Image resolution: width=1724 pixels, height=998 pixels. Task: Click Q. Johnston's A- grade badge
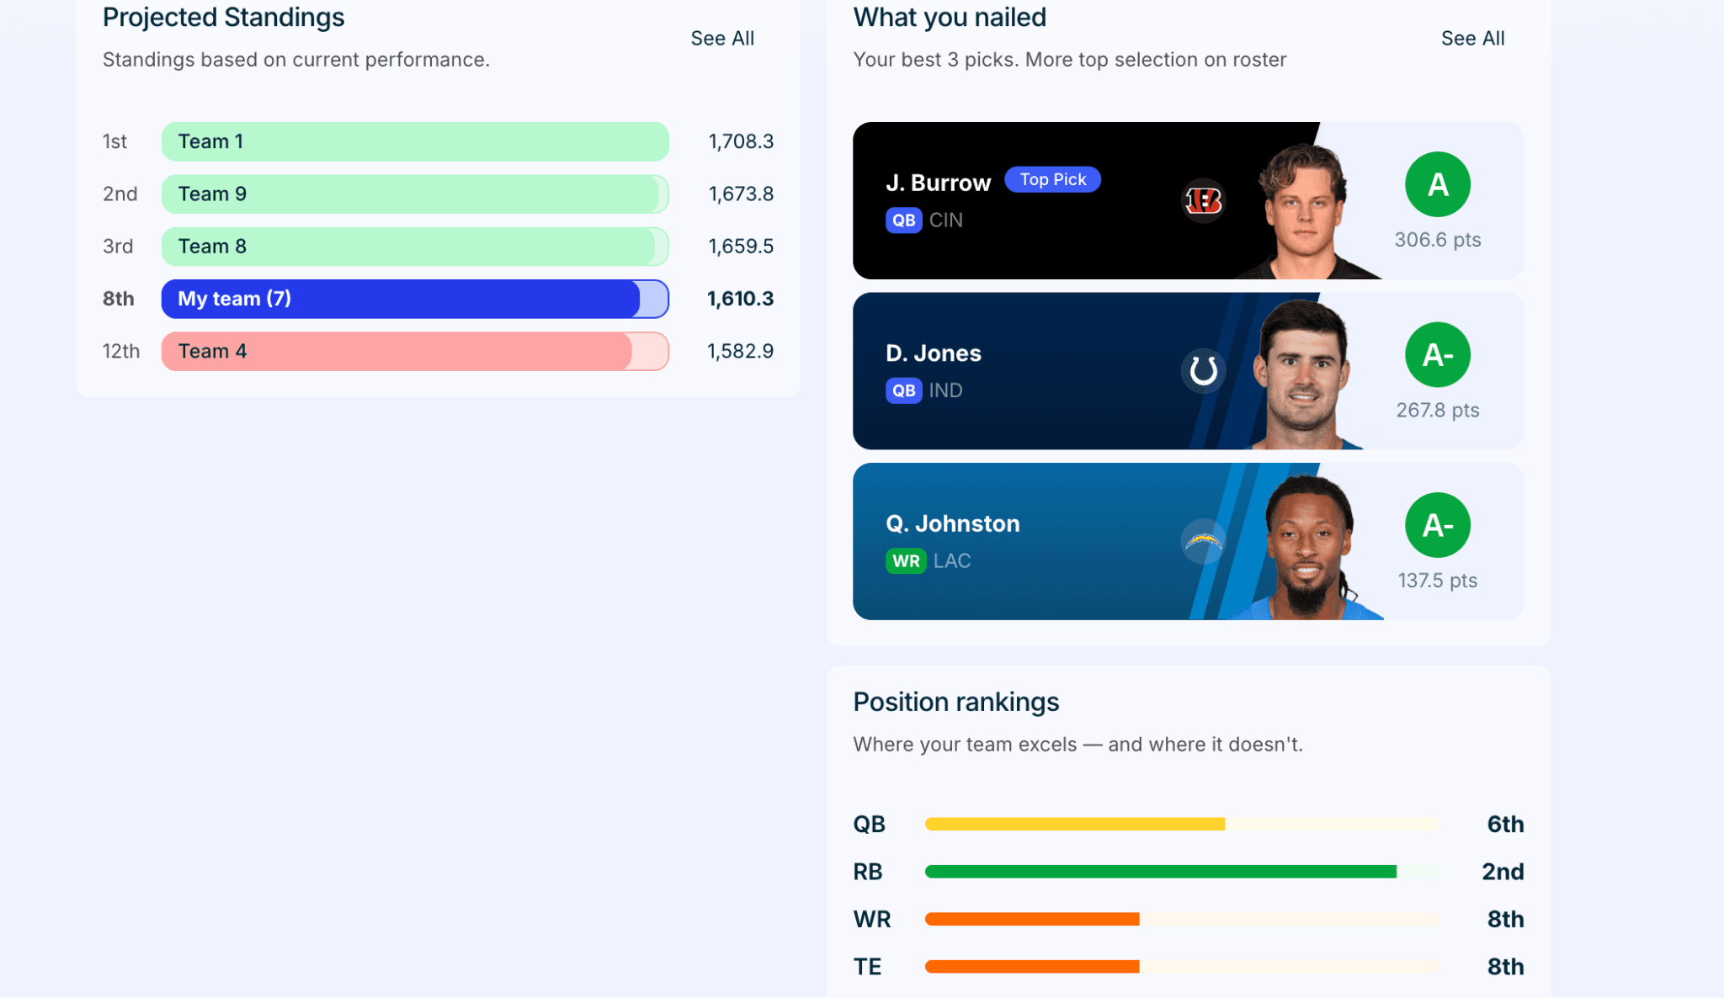point(1437,525)
